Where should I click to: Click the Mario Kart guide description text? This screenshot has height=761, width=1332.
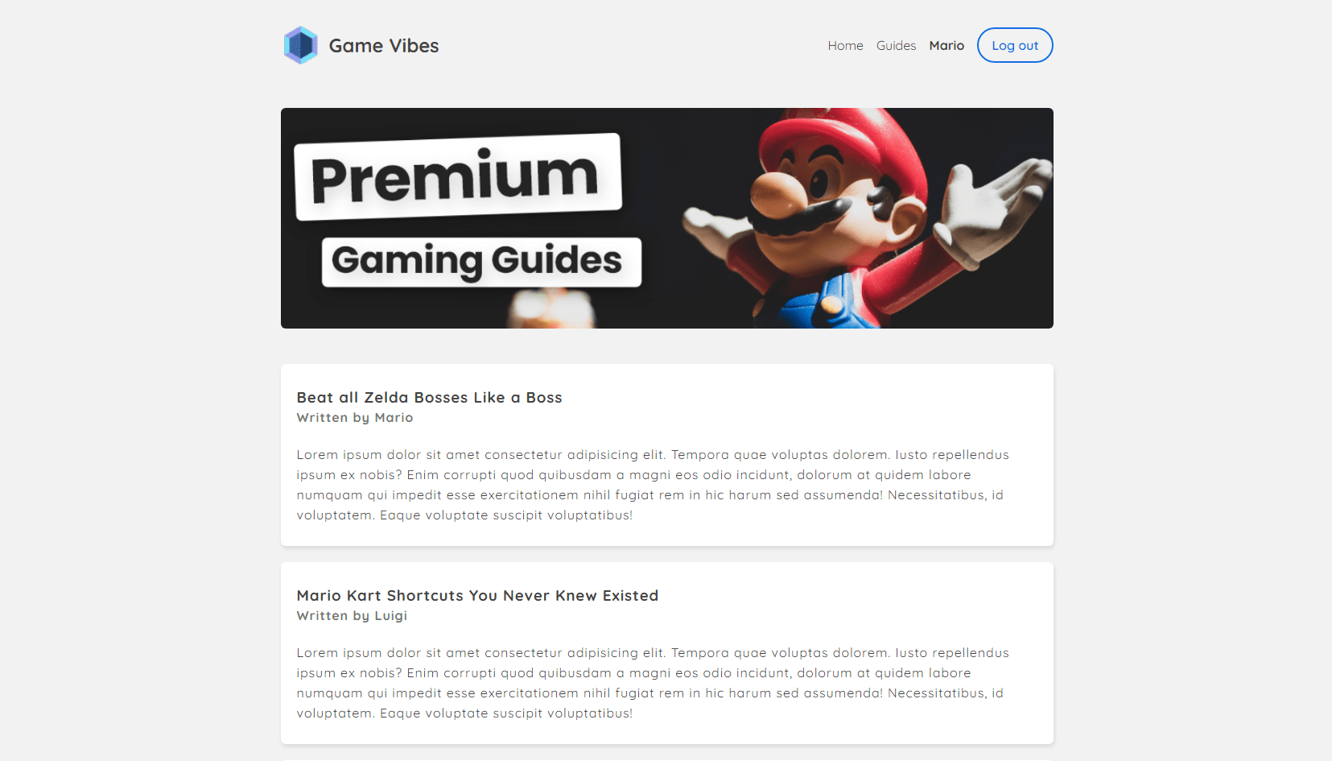pyautogui.click(x=653, y=683)
